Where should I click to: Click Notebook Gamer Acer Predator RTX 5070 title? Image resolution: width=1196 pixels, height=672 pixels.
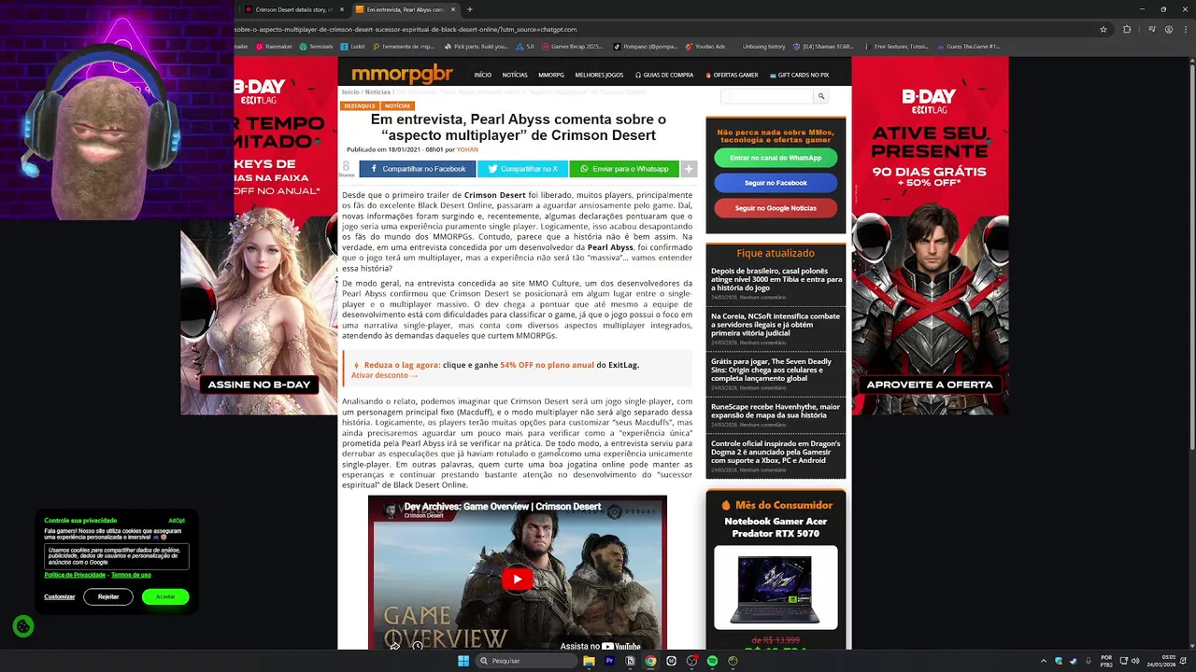[776, 527]
